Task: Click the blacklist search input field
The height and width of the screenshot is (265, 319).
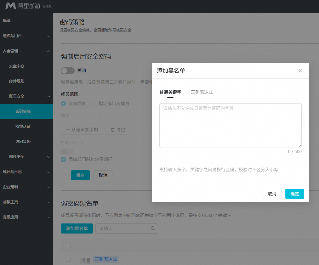Action: coord(122,228)
